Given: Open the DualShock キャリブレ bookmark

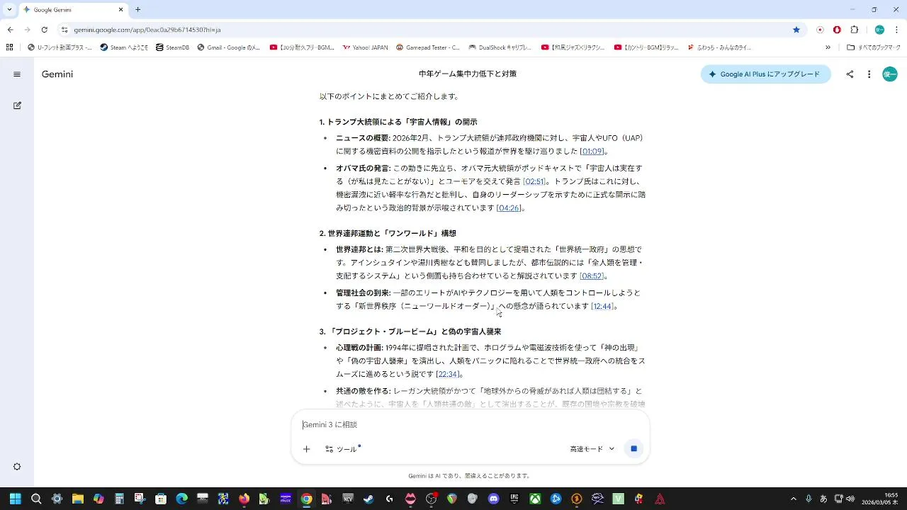Looking at the screenshot, I should pyautogui.click(x=500, y=47).
